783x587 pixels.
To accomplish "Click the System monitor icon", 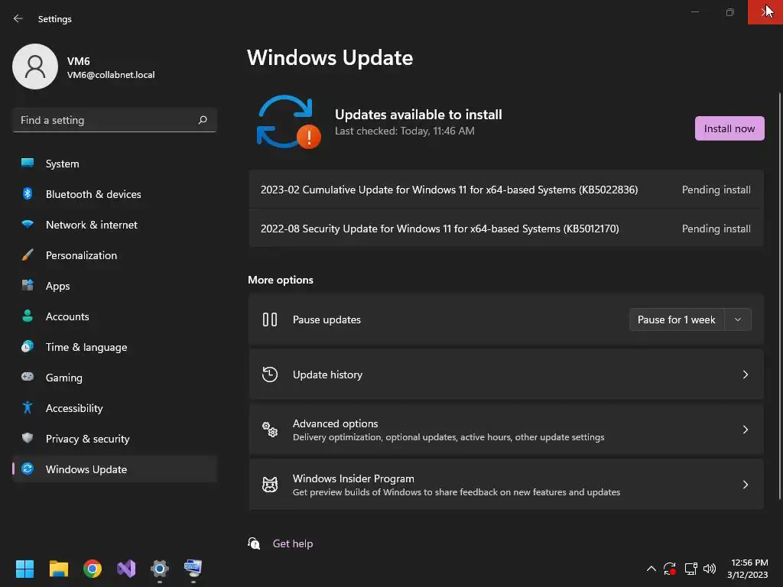I will 28,163.
